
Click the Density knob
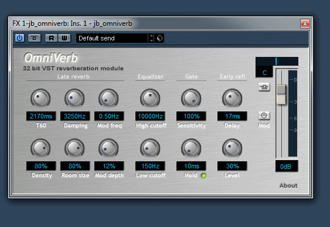(40, 148)
